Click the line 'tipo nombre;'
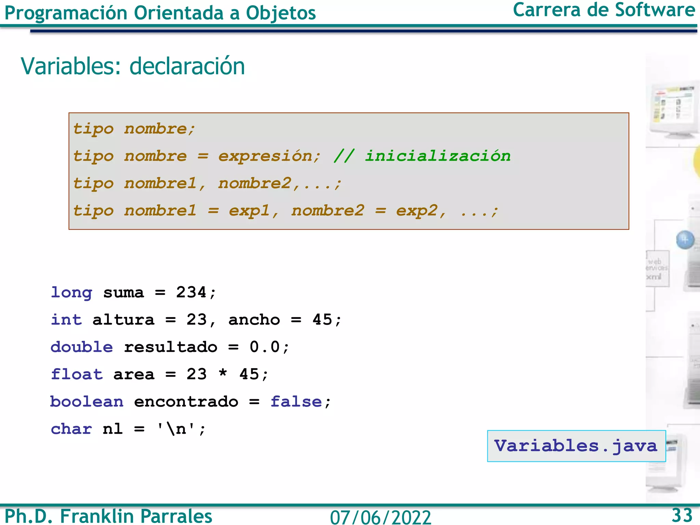Image resolution: width=700 pixels, height=525 pixels. pos(134,129)
